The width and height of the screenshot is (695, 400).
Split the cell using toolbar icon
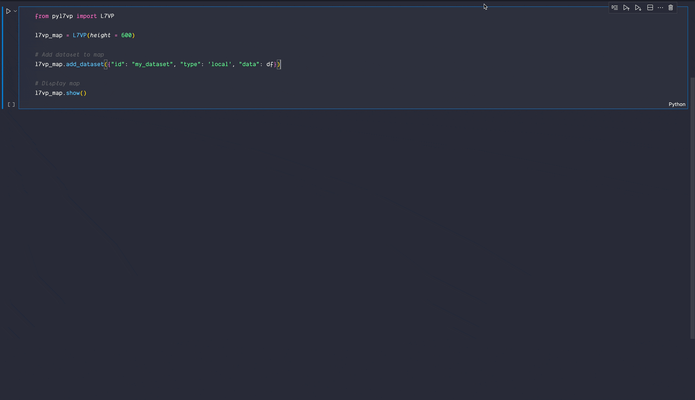tap(650, 8)
